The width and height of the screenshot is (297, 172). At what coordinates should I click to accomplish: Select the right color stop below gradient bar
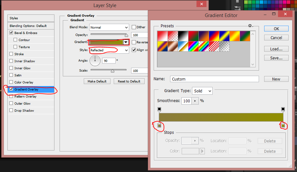click(x=283, y=125)
